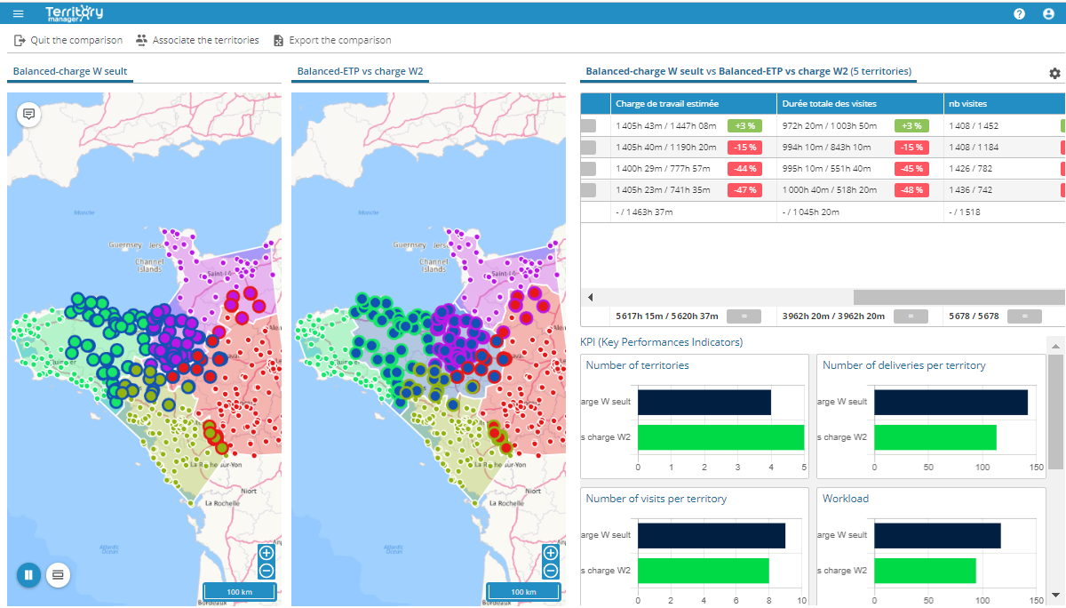The width and height of the screenshot is (1066, 608).
Task: Select the Balanced-ETP vs charge W2 tab
Action: coord(359,71)
